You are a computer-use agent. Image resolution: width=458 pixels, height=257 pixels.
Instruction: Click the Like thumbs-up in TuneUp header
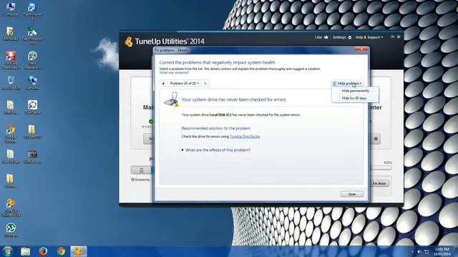coord(321,37)
